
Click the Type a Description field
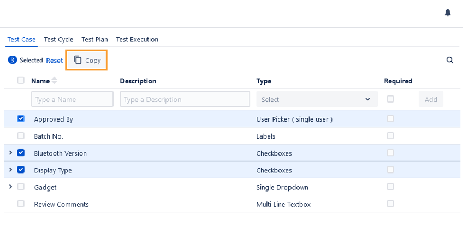185,99
